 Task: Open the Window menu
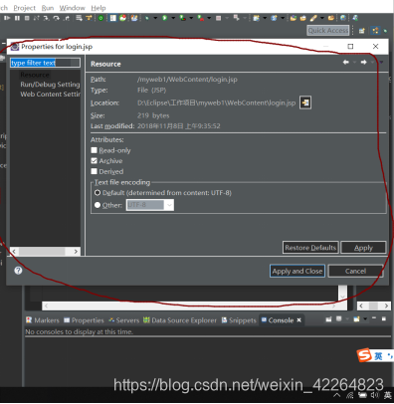point(73,8)
